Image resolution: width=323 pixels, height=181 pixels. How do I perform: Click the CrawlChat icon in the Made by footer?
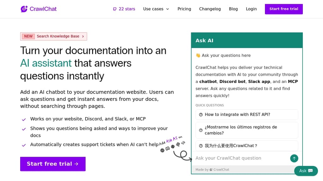[x=210, y=169]
